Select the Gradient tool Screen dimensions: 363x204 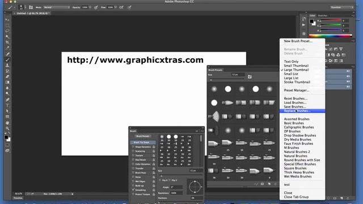[7, 82]
